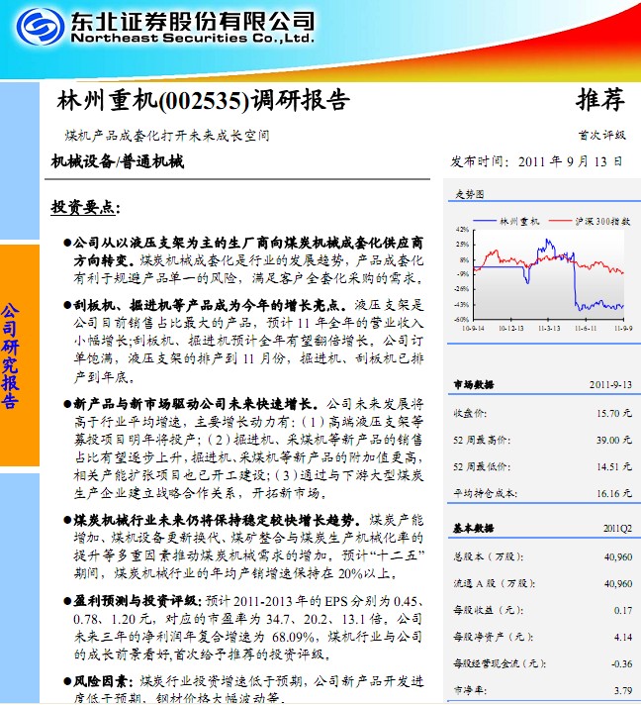The image size is (641, 705).
Task: Select the report title 林州重机(002535)调研报告
Action: 204,100
